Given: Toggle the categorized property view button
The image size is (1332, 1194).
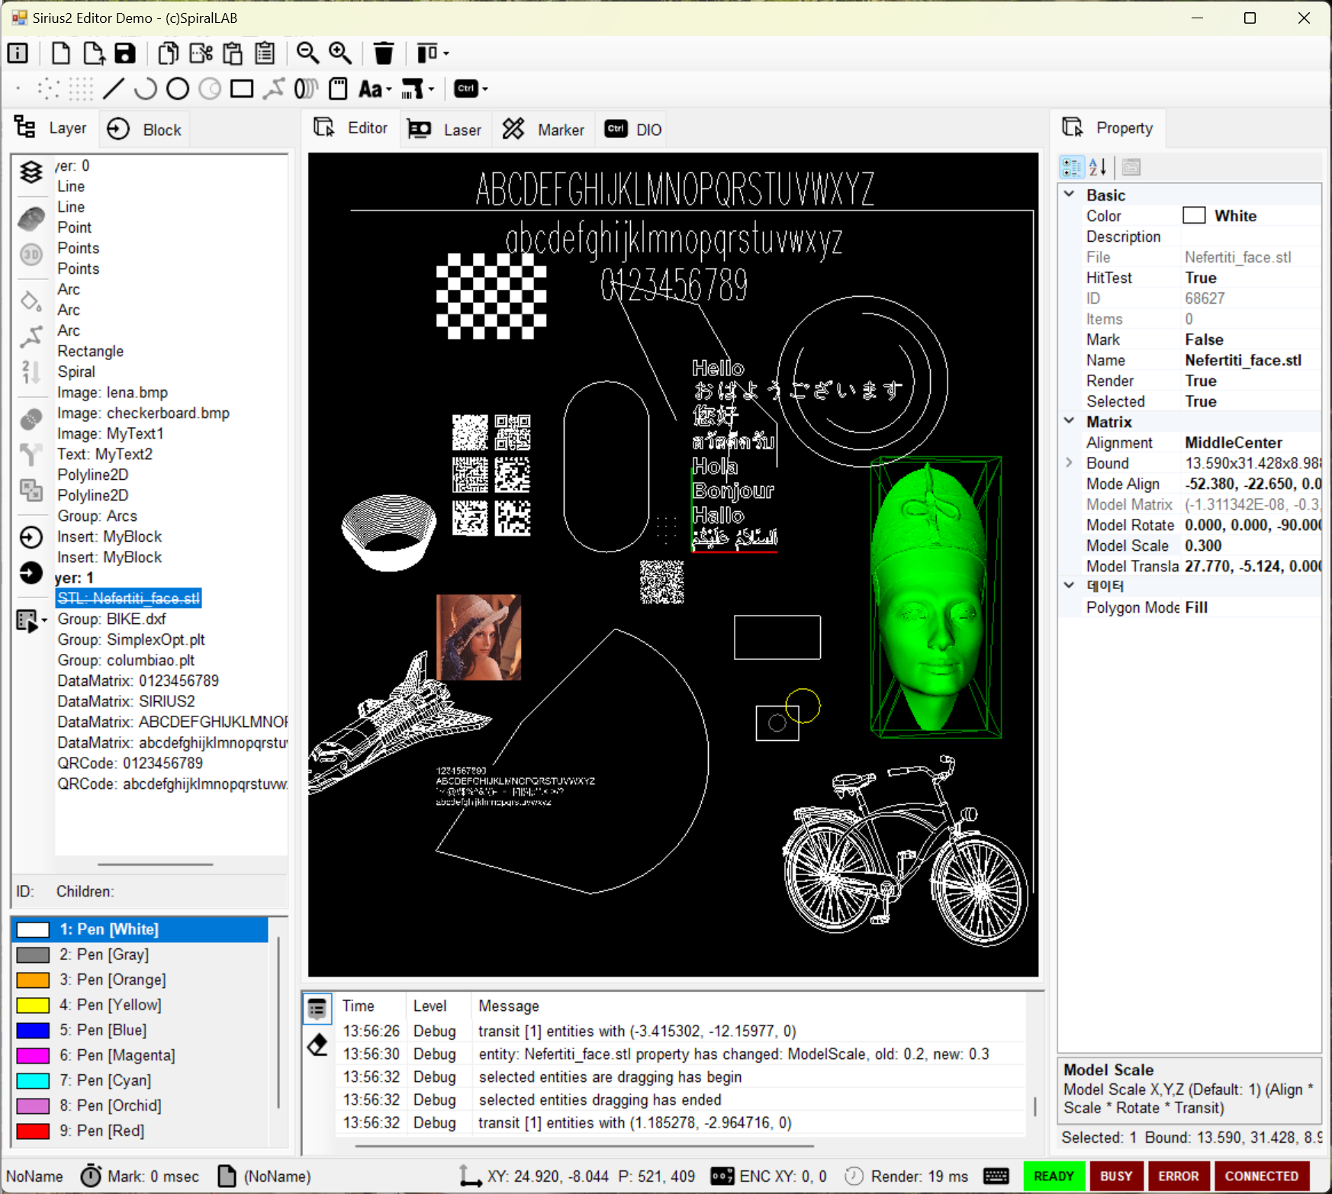Looking at the screenshot, I should [x=1072, y=167].
